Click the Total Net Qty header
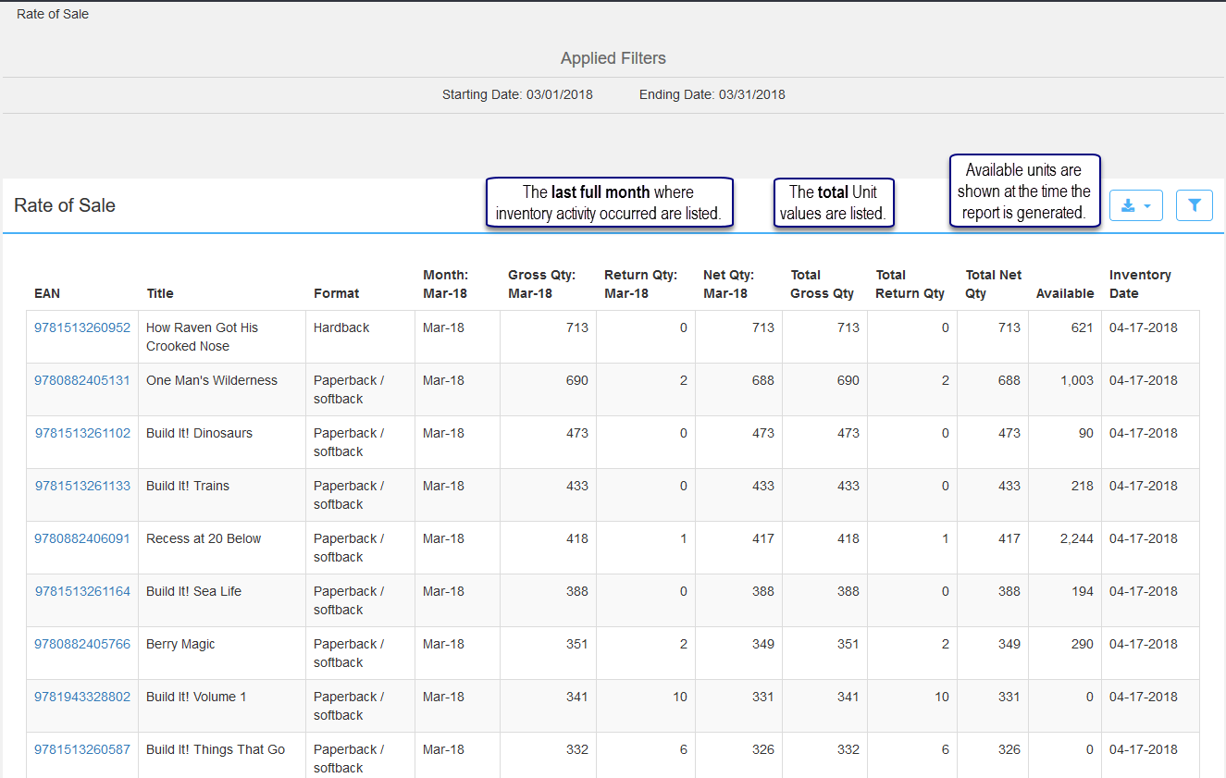 (x=993, y=284)
